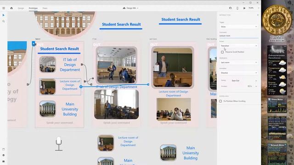This screenshot has height=165, width=294.
Task: Click the lecturer photo in Lect room artboard
Action: click(173, 67)
